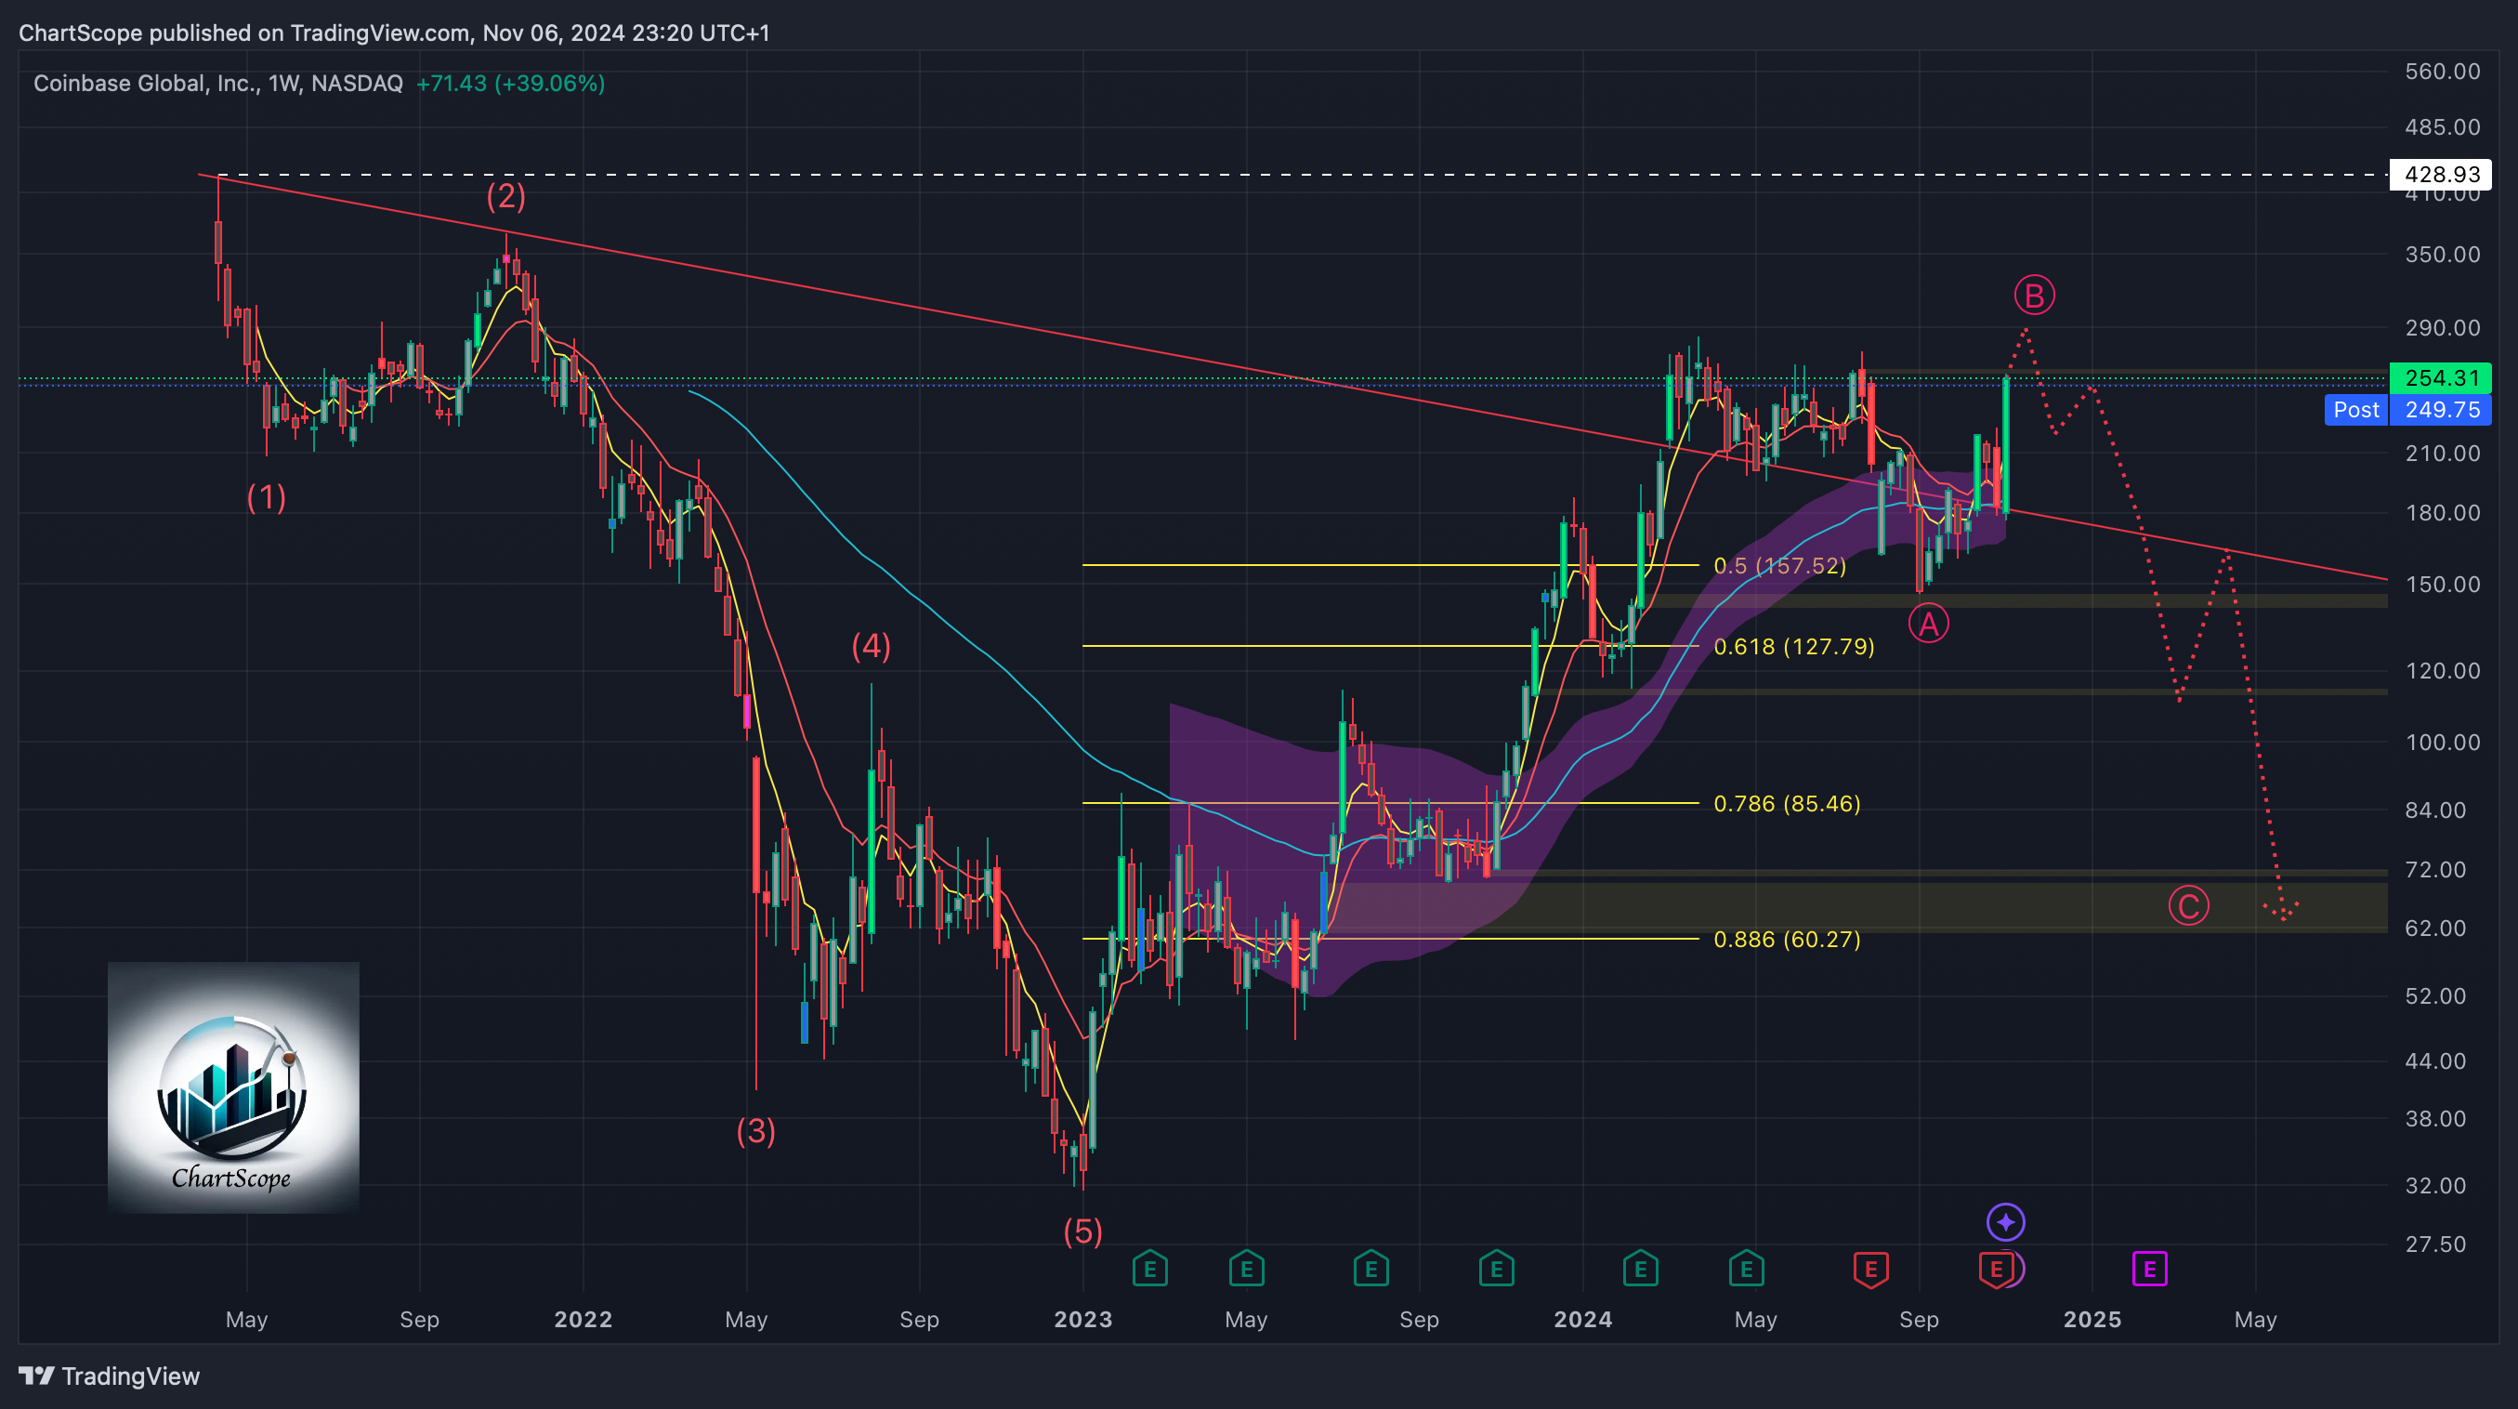Screen dimensions: 2518x1409
Task: Click the green 254.31 current price label
Action: pyautogui.click(x=2441, y=377)
